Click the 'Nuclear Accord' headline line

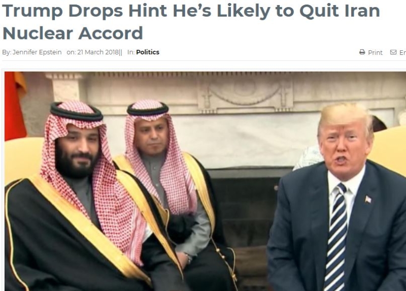coord(73,33)
